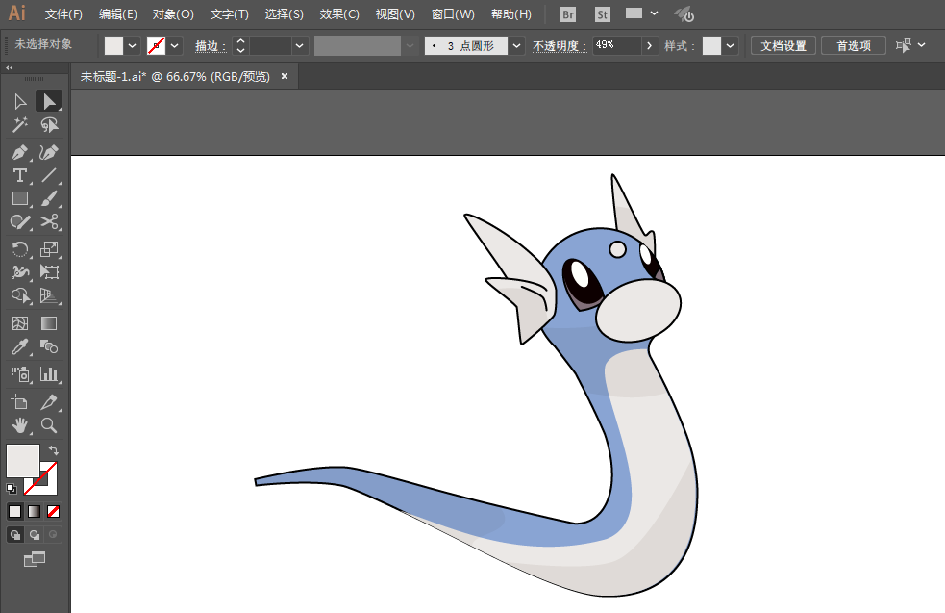This screenshot has width=945, height=613.
Task: Reset to default fill and stroke
Action: [x=12, y=489]
